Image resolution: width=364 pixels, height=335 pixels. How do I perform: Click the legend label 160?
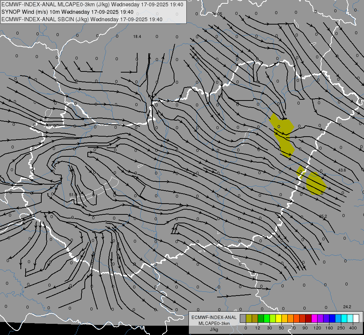pyautogui.click(x=329, y=328)
